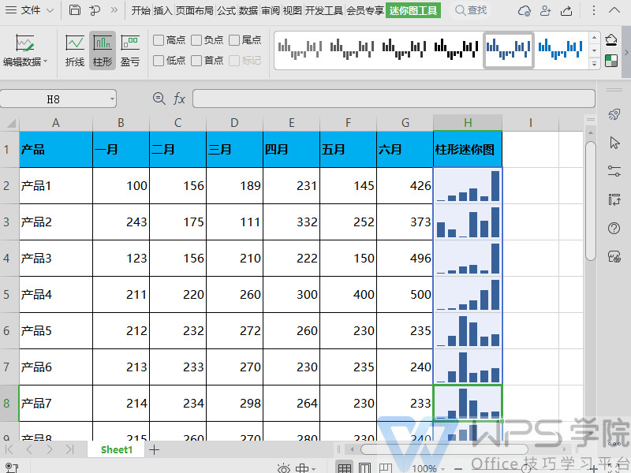Open the 插入 ribbon tab

[162, 10]
